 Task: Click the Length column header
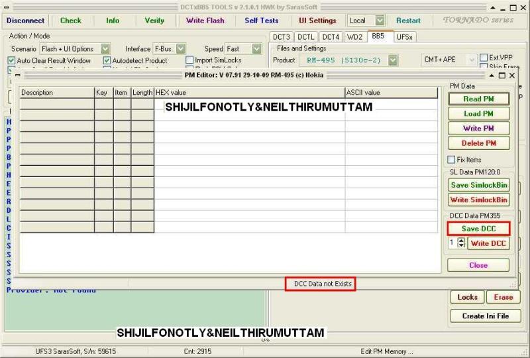click(x=142, y=93)
